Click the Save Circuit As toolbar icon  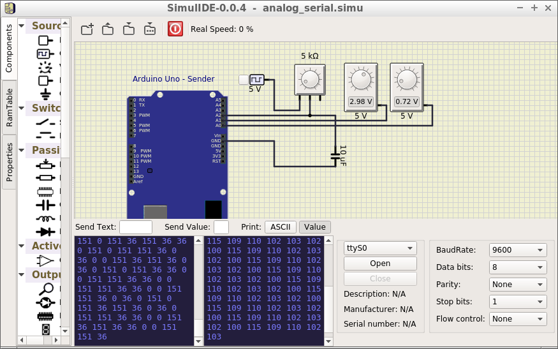tap(150, 29)
